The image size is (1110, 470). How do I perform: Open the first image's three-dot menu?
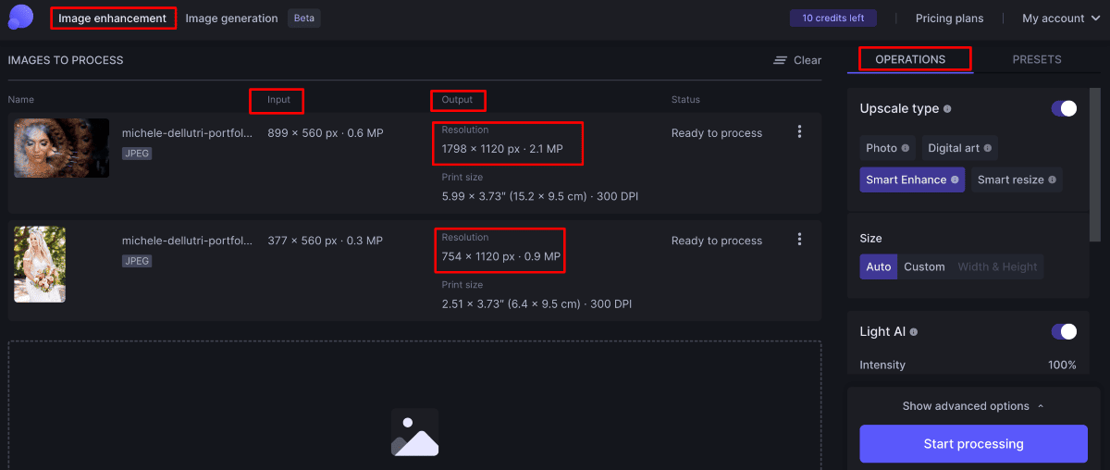pos(799,132)
